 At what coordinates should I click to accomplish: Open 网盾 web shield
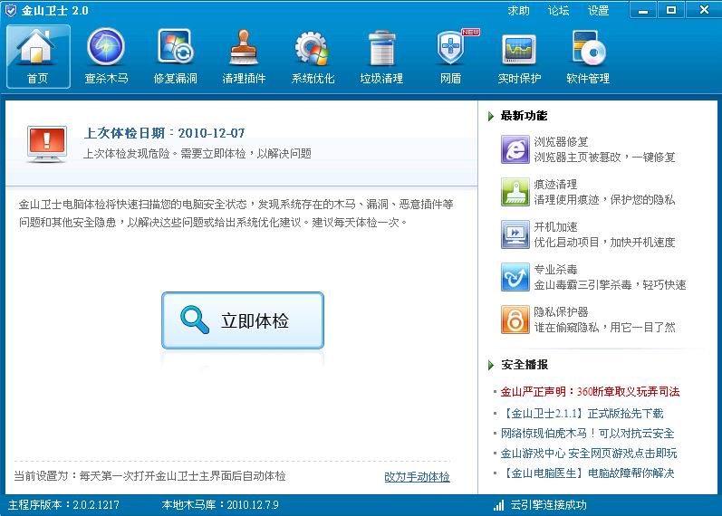(451, 57)
